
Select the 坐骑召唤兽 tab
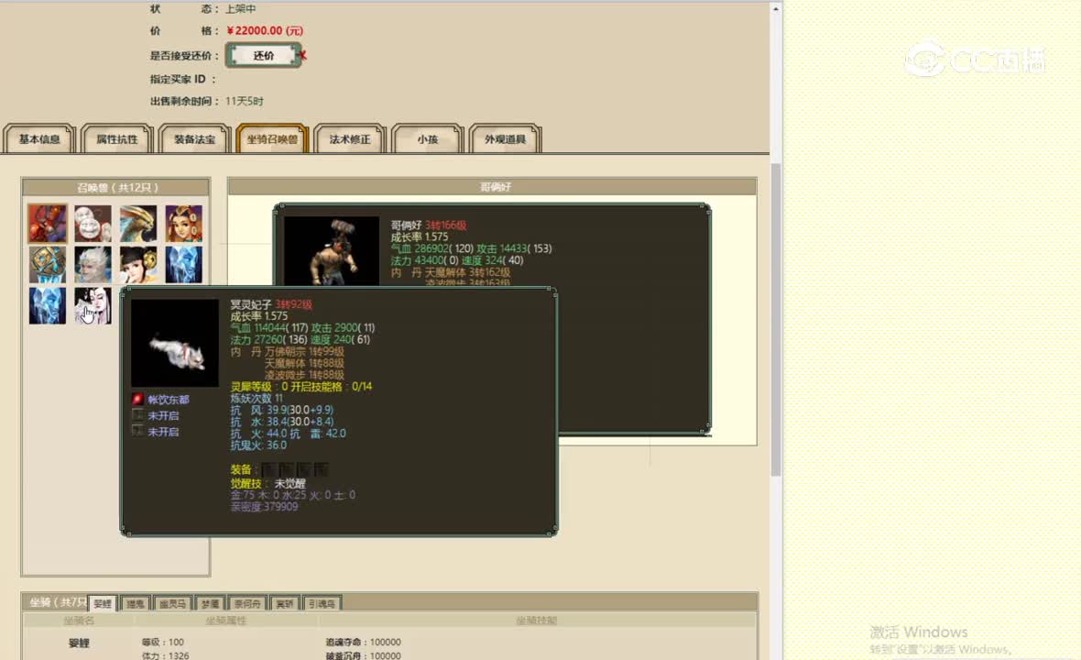[272, 139]
